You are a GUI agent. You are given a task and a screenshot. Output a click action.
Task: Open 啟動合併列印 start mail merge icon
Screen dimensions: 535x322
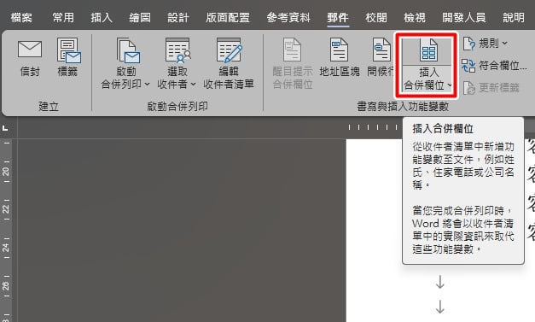tap(128, 50)
